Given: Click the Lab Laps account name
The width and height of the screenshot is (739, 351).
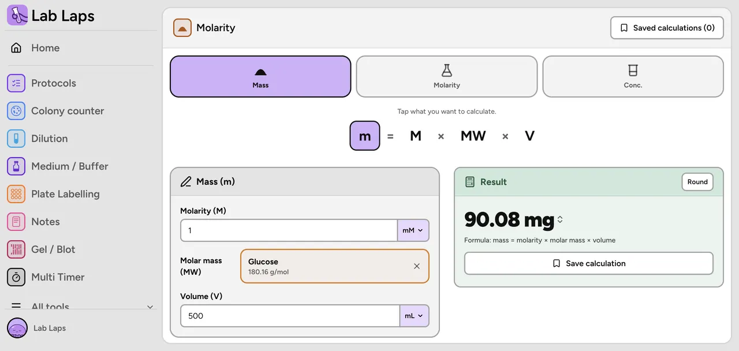Looking at the screenshot, I should tap(50, 328).
